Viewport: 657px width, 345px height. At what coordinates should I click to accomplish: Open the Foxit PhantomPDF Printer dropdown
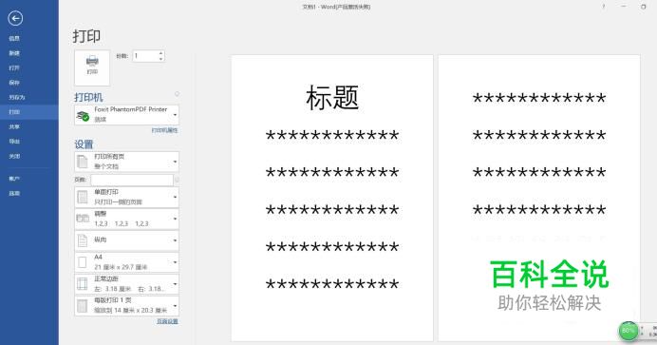coord(126,114)
